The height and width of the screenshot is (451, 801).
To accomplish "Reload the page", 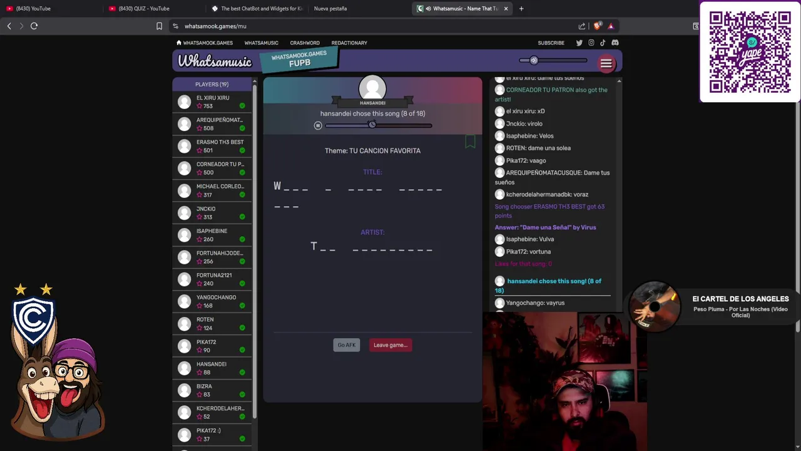I will (x=34, y=26).
